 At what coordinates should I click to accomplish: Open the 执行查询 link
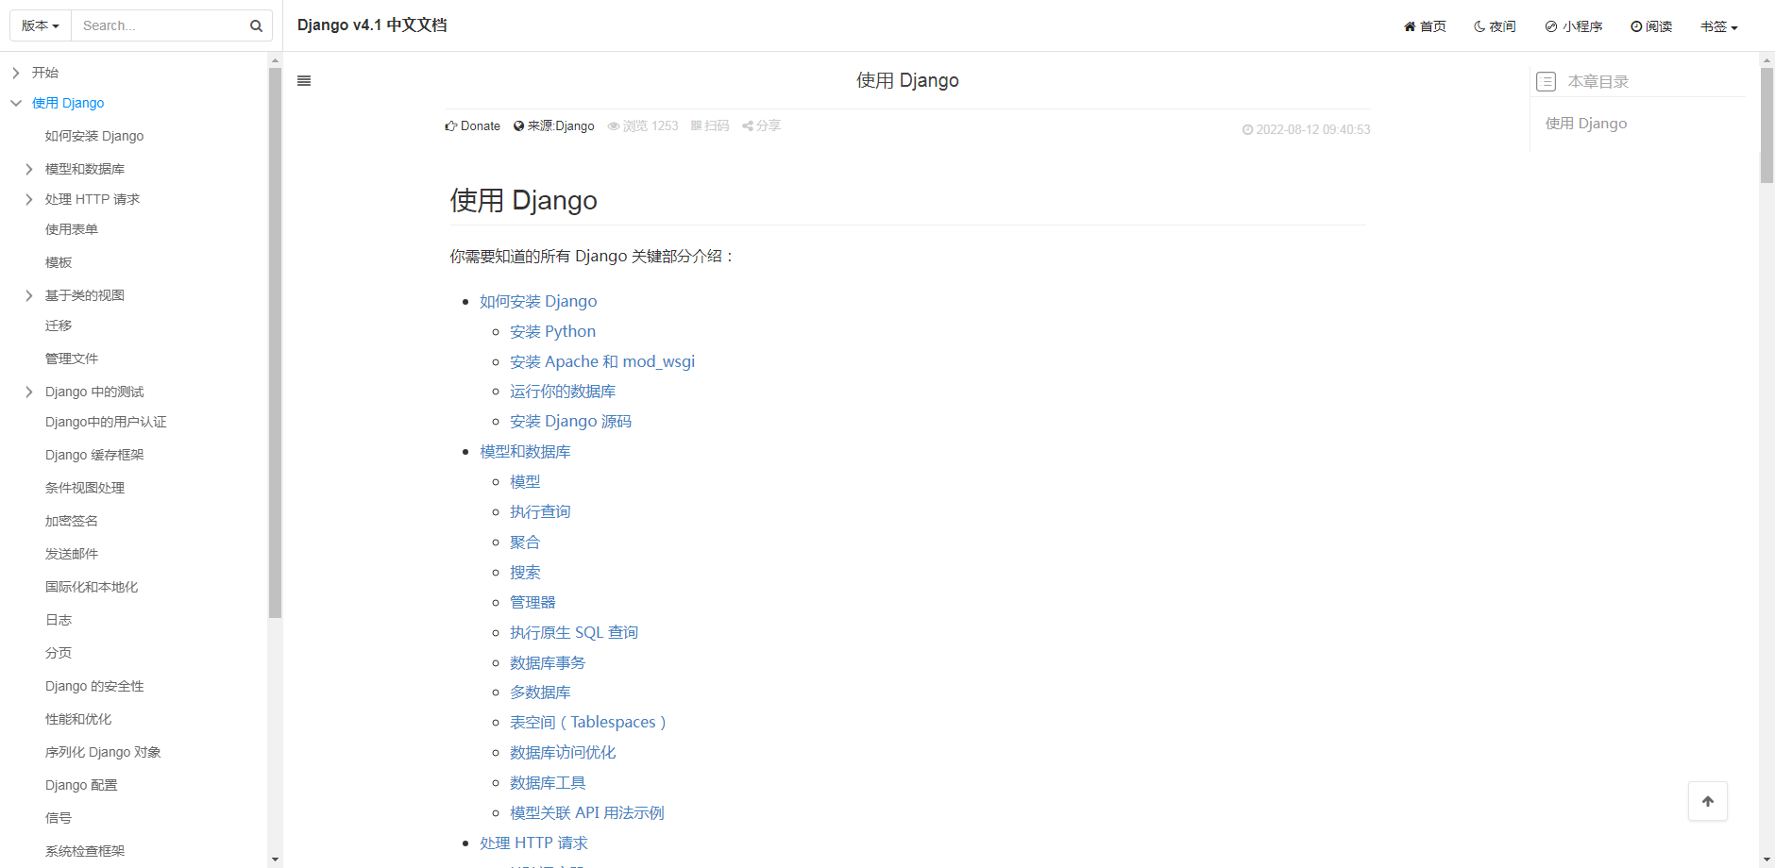click(x=540, y=511)
